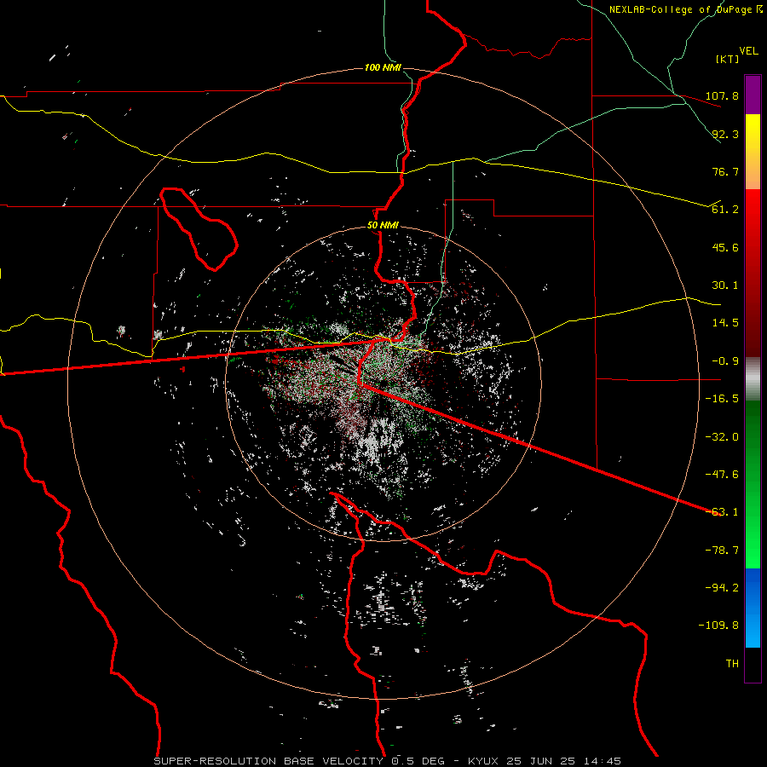Click the TH label on the legend

[x=732, y=664]
